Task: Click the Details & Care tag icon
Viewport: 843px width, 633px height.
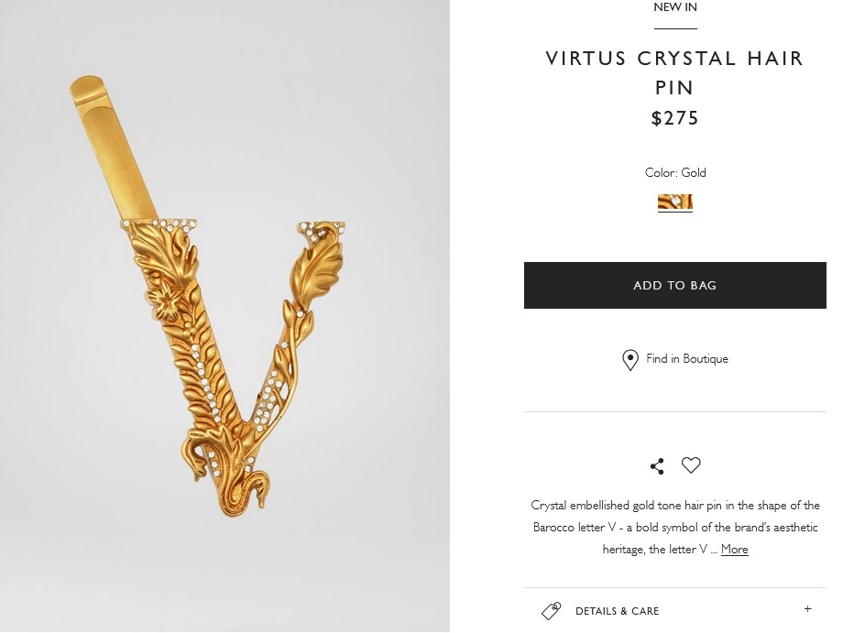Action: [x=551, y=611]
